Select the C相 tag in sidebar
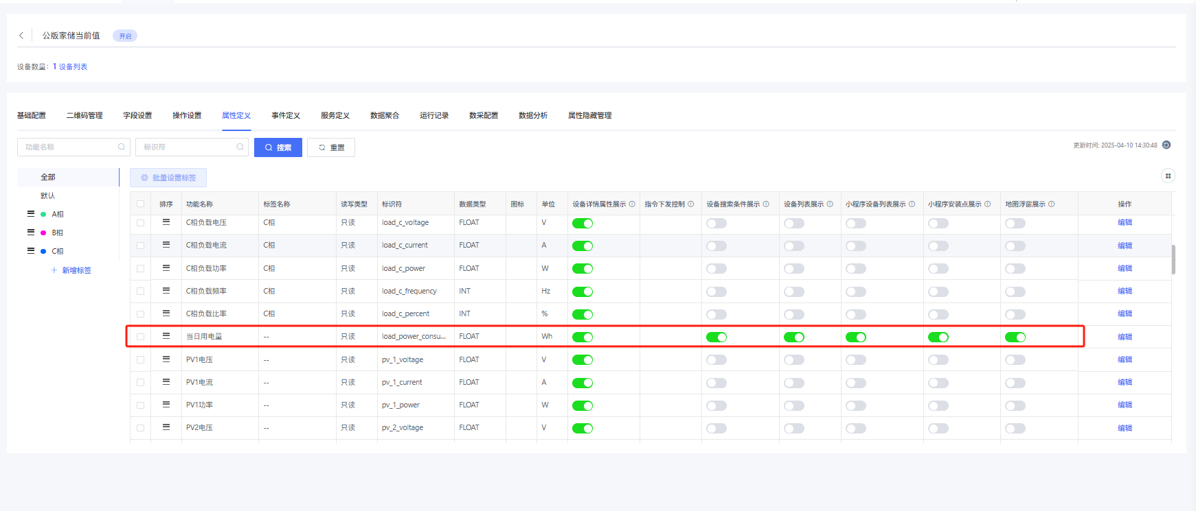 (x=58, y=251)
